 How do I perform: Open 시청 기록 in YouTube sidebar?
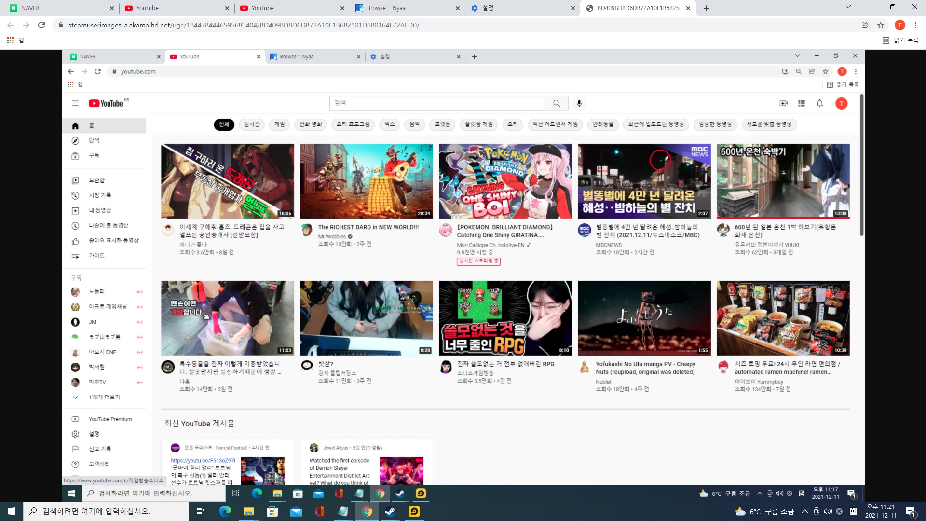coord(104,195)
